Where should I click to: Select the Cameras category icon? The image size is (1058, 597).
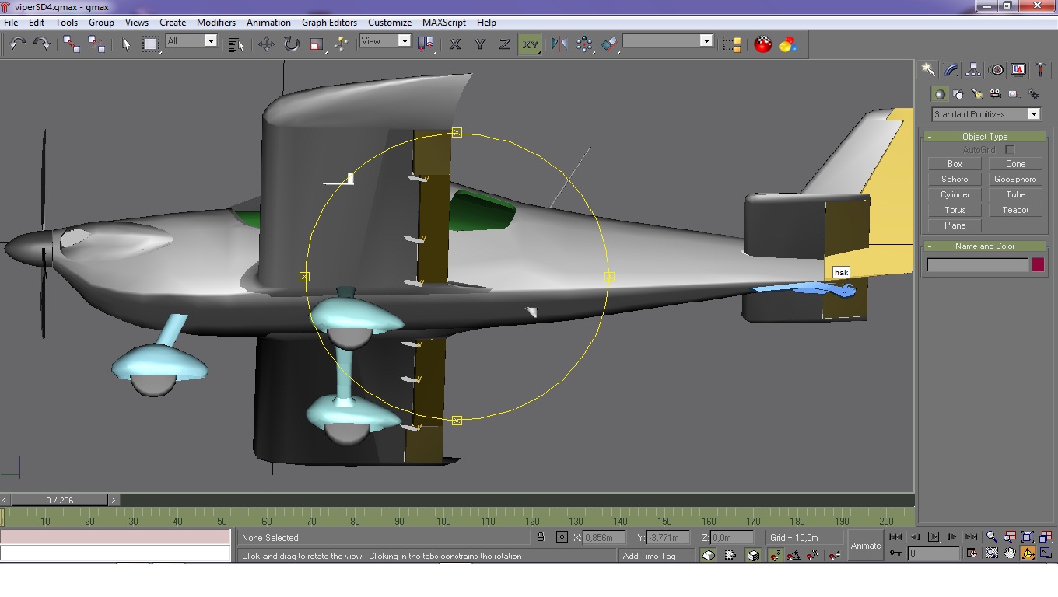tap(996, 94)
